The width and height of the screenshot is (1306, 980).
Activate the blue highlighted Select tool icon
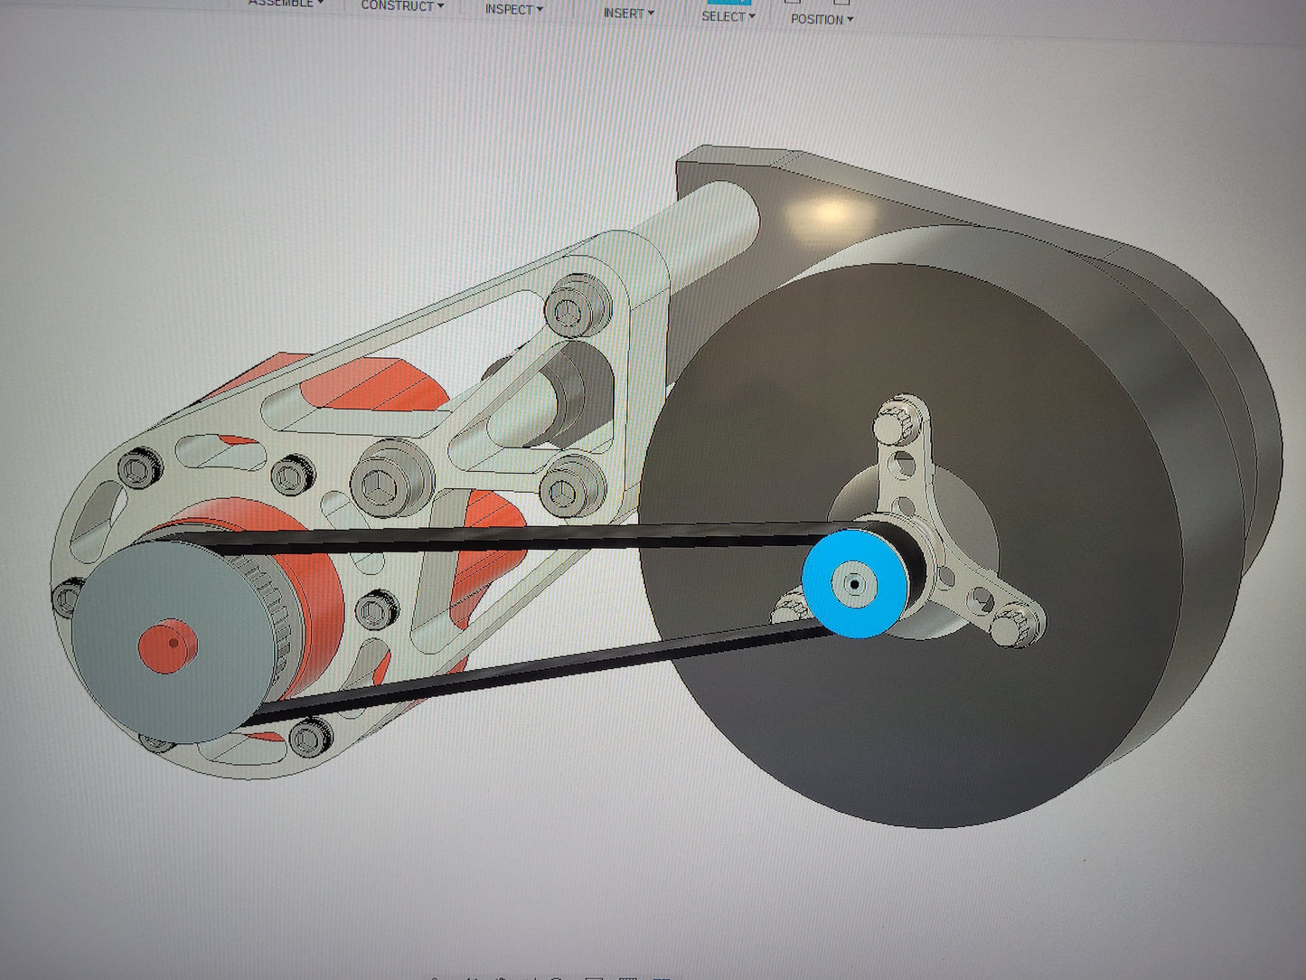coord(728,3)
